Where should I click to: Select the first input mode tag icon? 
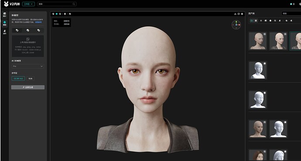17,30
